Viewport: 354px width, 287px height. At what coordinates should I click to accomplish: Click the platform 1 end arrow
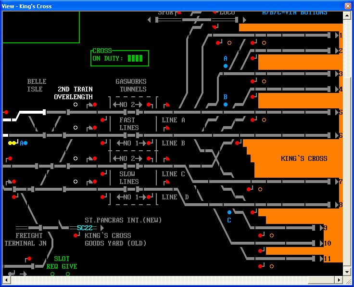coord(337,35)
